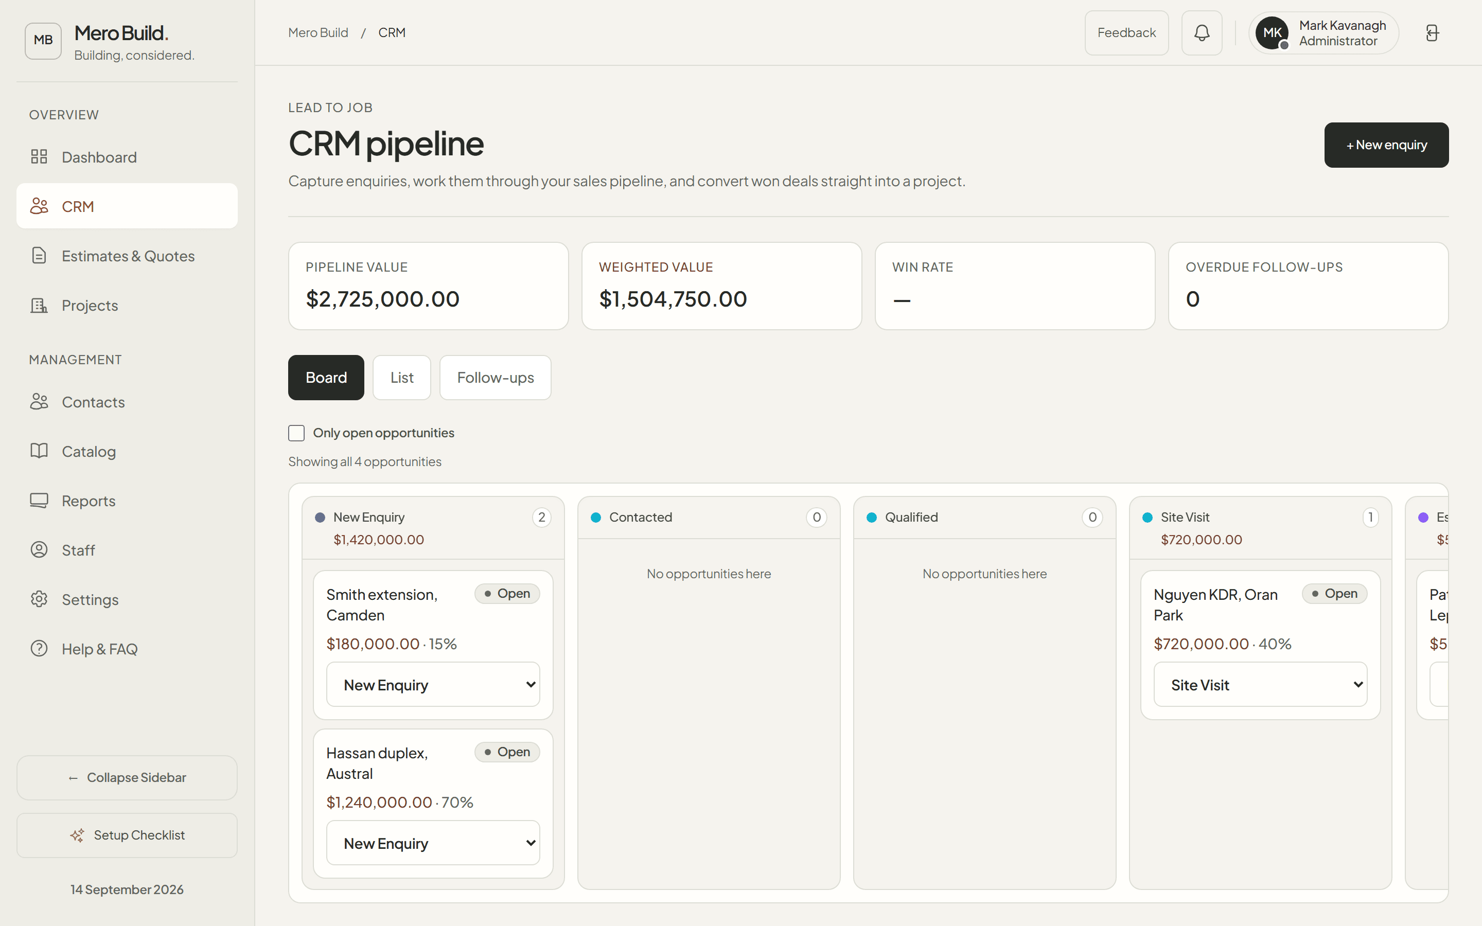Open the Dashboard grid icon

click(x=39, y=157)
